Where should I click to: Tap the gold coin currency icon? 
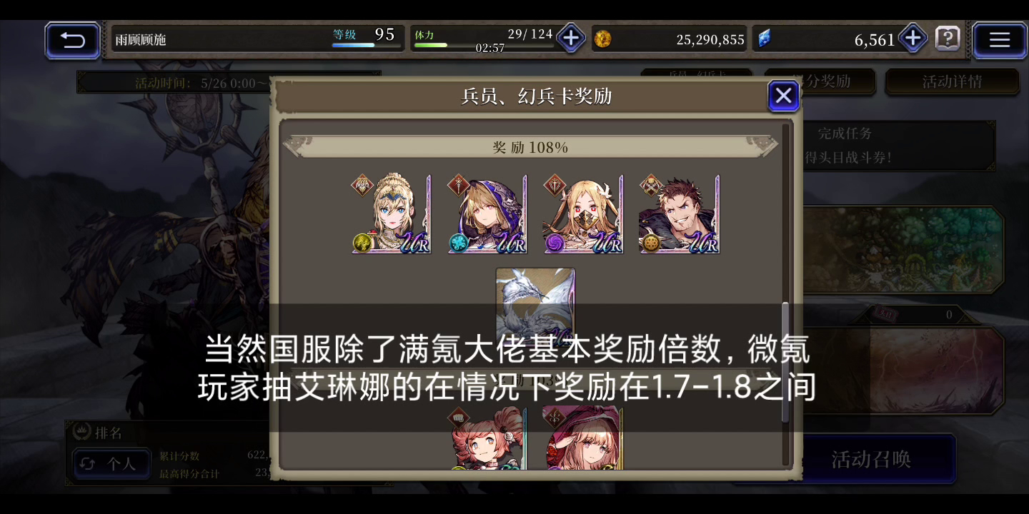pyautogui.click(x=602, y=39)
